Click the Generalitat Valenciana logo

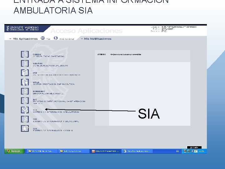(23, 28)
